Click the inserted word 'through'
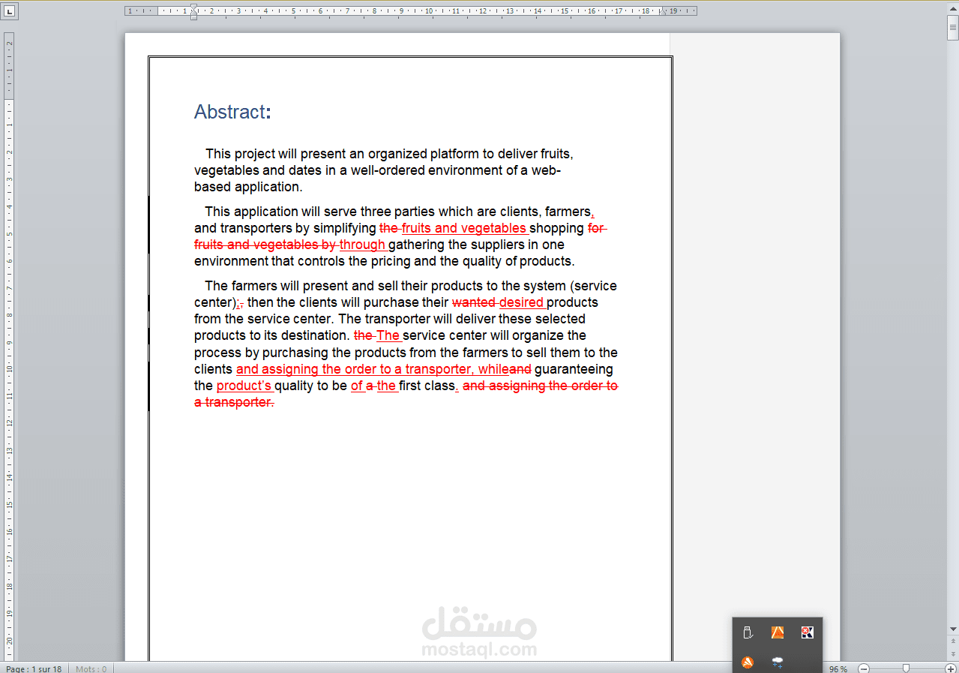 362,245
